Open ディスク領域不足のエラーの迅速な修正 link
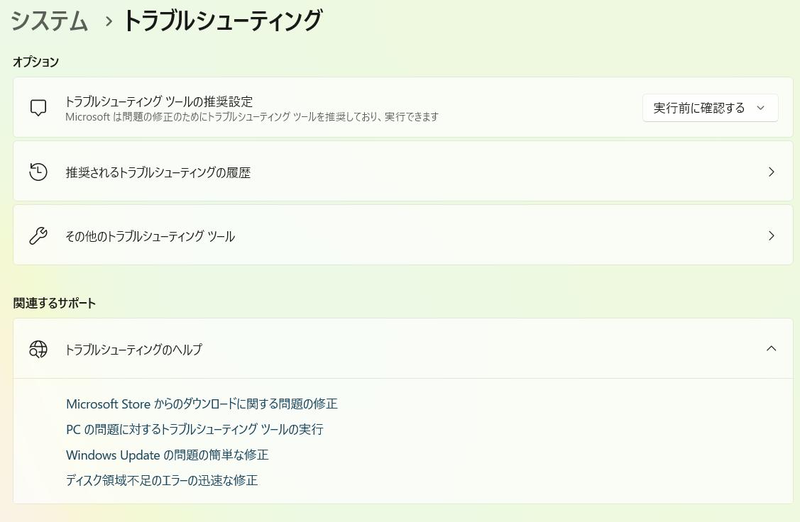800x522 pixels. pos(162,480)
